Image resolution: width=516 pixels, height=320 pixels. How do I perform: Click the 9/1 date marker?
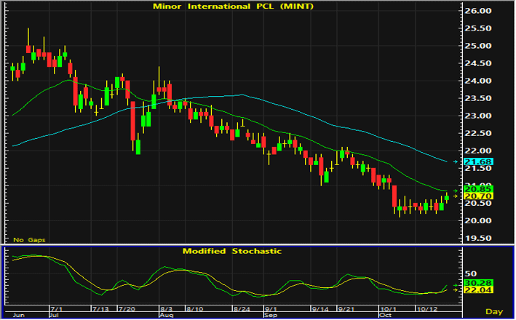271,309
